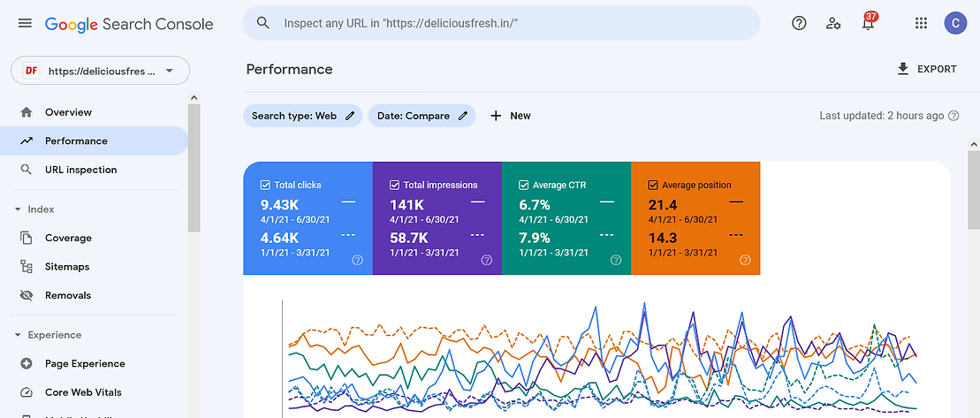Open the Google apps grid
The width and height of the screenshot is (980, 418).
click(922, 24)
